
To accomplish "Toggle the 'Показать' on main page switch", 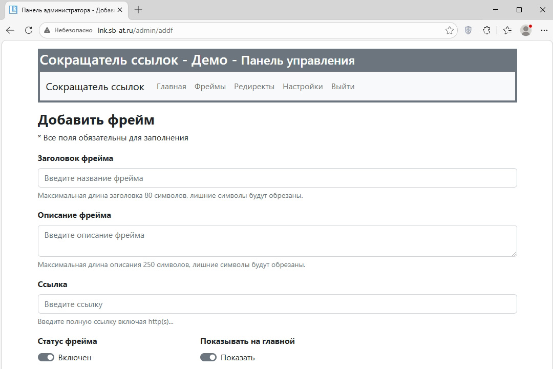I will point(208,357).
